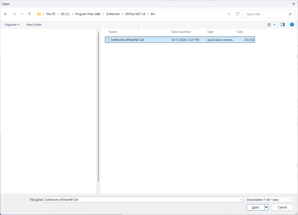Click the dll file icon

108,40
